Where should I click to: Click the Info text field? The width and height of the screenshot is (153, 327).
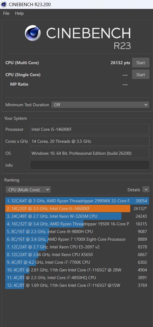pyautogui.click(x=90, y=165)
